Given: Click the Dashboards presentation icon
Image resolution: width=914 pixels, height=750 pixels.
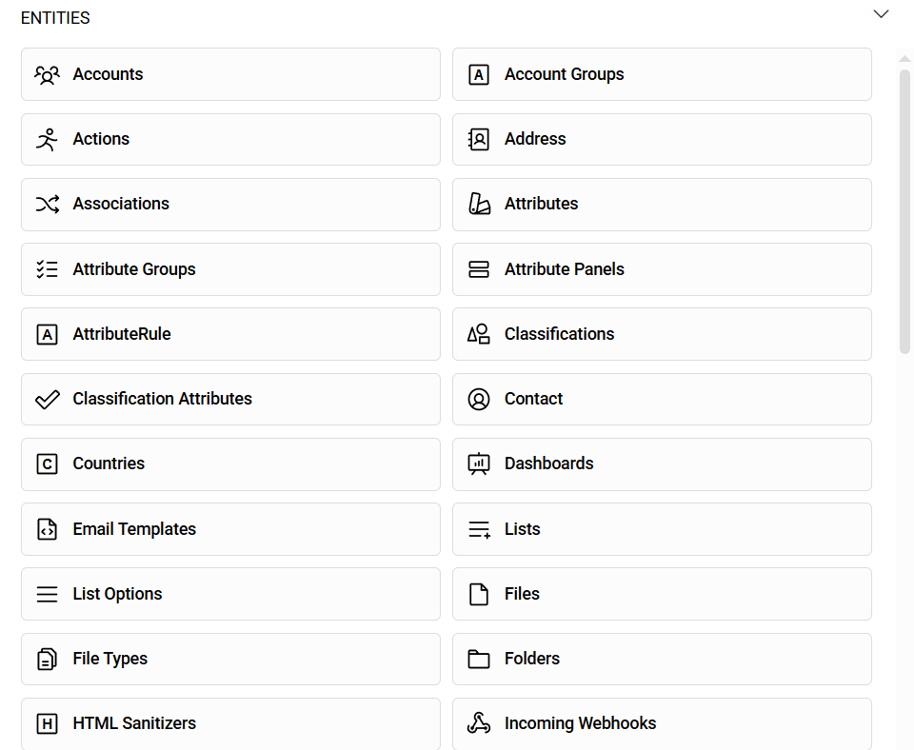Looking at the screenshot, I should click(479, 464).
